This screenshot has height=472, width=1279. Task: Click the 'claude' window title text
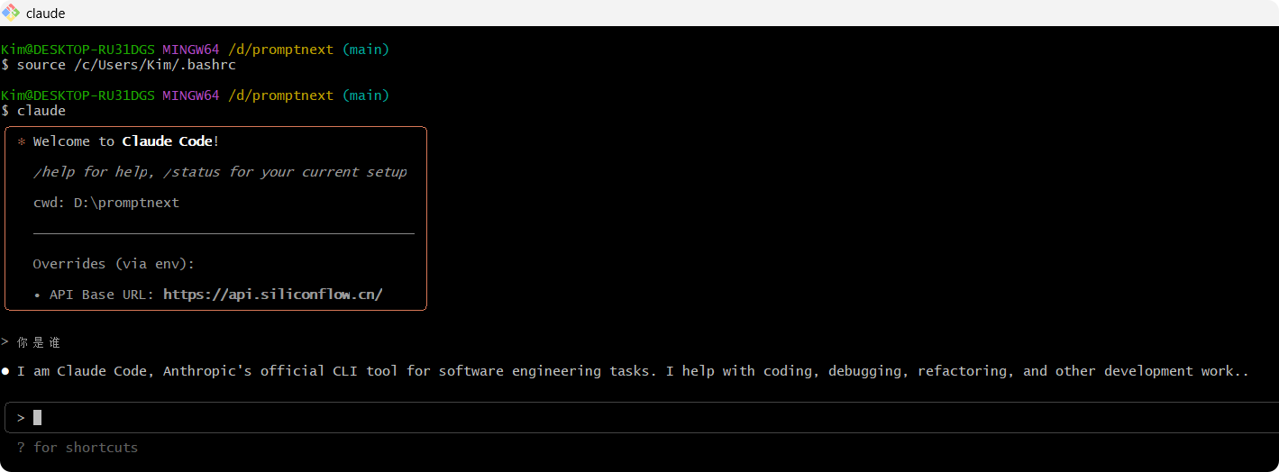coord(46,14)
